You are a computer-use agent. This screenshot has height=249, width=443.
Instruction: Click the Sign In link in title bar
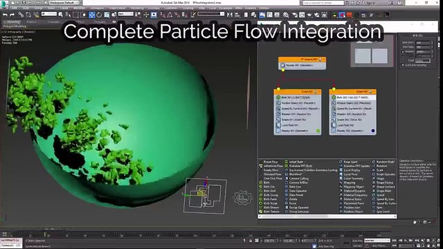tap(371, 3)
